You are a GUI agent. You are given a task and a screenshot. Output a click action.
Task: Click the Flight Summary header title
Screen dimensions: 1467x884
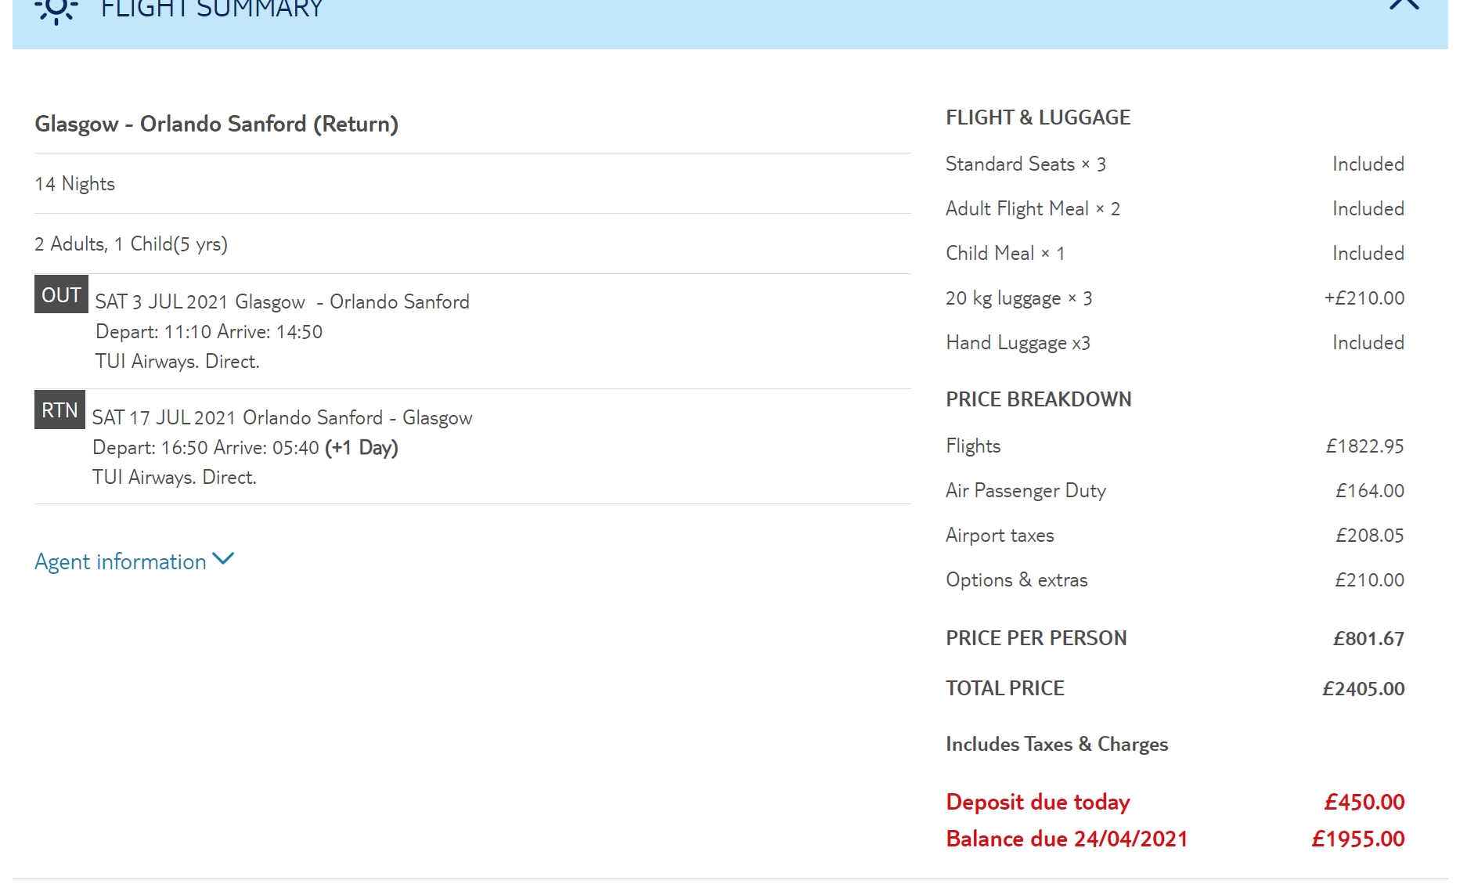pyautogui.click(x=212, y=9)
